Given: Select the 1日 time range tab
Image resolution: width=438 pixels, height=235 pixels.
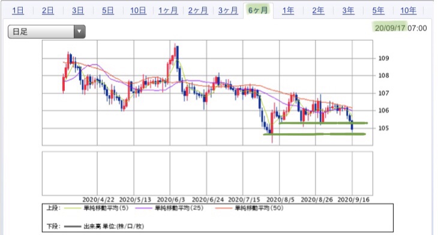Looking at the screenshot, I should (x=18, y=11).
